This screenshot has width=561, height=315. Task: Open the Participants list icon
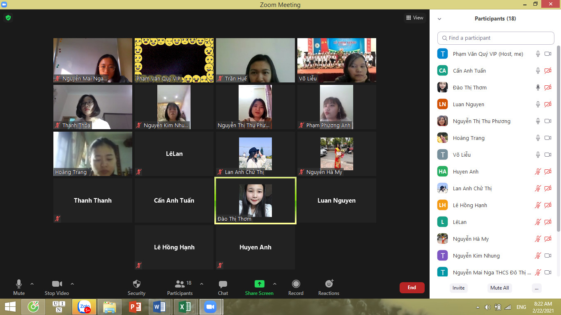point(180,284)
